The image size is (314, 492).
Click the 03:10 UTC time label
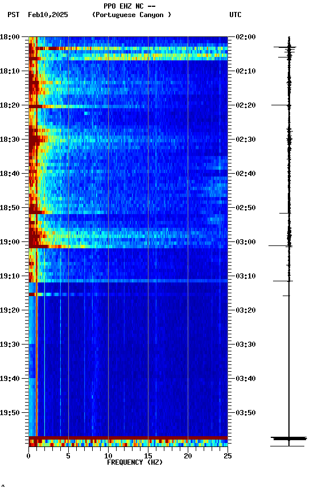pyautogui.click(x=246, y=276)
